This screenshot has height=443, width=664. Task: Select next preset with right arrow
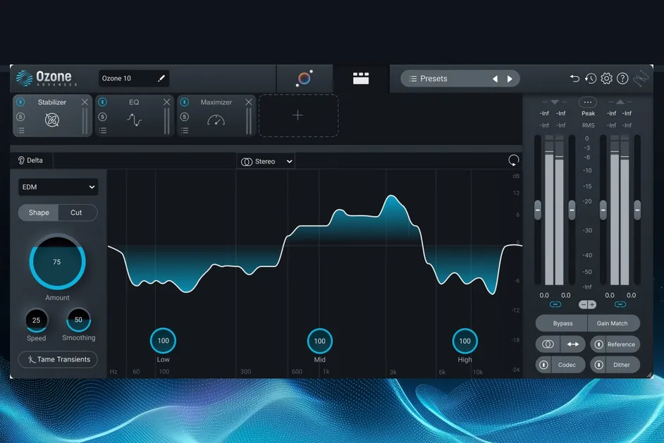510,79
